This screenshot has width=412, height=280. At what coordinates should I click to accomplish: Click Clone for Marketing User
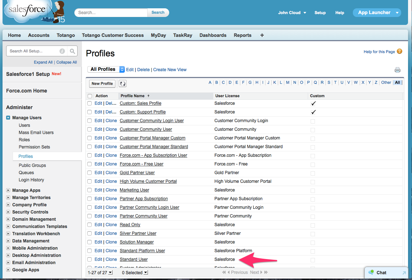click(x=111, y=190)
